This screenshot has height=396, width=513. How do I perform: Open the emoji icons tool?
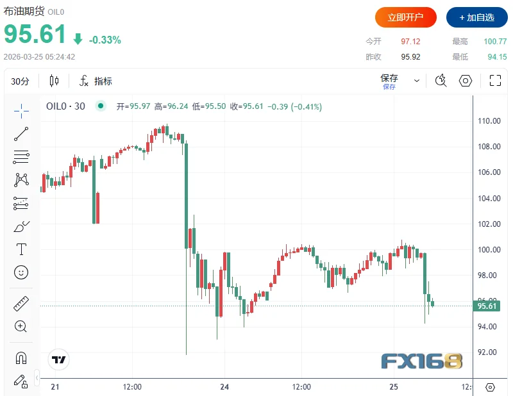[x=21, y=272]
